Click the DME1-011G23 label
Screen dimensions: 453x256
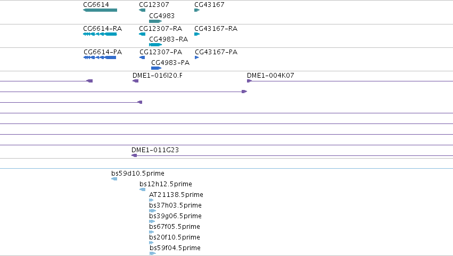click(x=155, y=150)
